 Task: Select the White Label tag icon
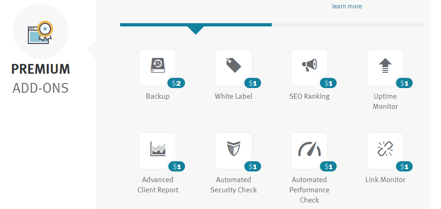[x=233, y=66]
